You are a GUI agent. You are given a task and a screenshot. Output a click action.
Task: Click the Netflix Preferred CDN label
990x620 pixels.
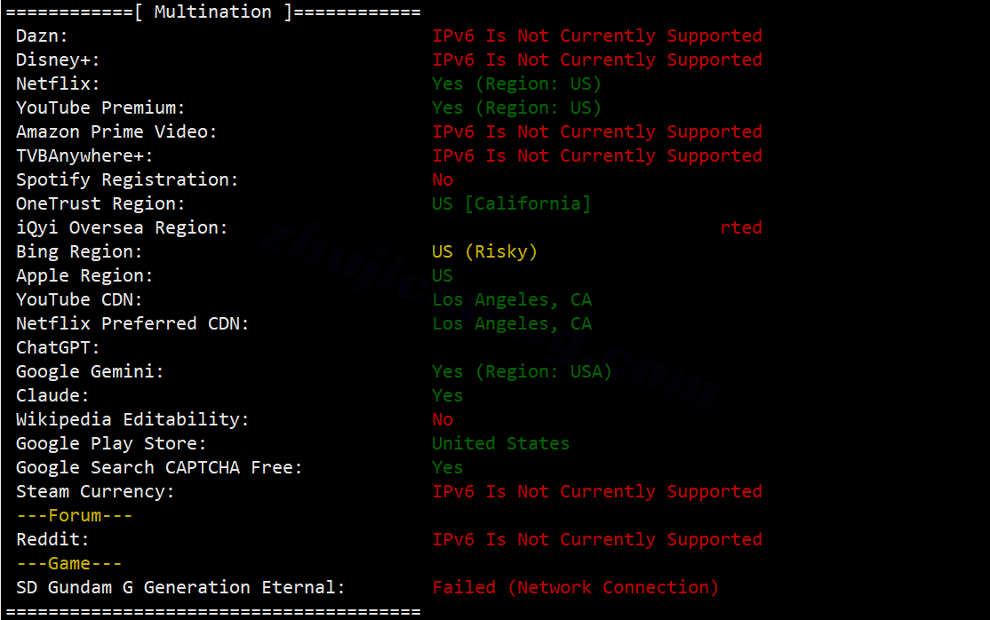[x=132, y=324]
